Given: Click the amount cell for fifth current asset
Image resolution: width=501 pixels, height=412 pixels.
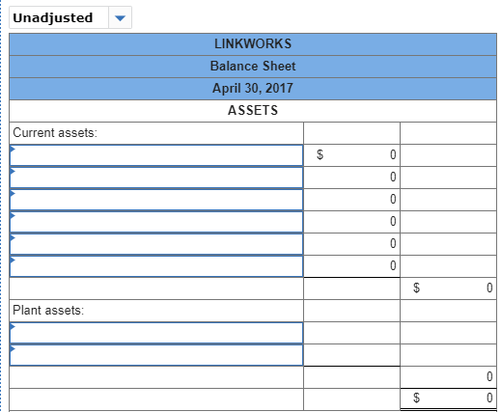Looking at the screenshot, I should tap(351, 244).
